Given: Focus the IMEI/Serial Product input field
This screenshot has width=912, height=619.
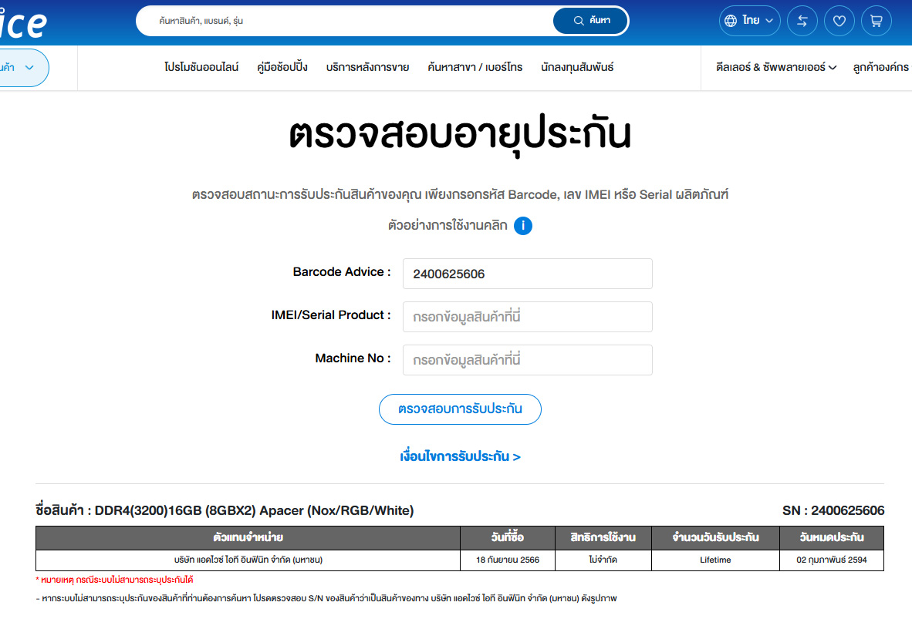Looking at the screenshot, I should (527, 317).
